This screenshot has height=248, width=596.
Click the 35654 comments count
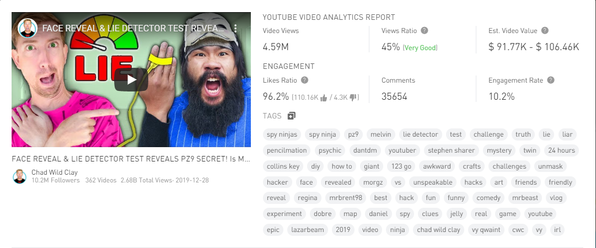tap(394, 96)
